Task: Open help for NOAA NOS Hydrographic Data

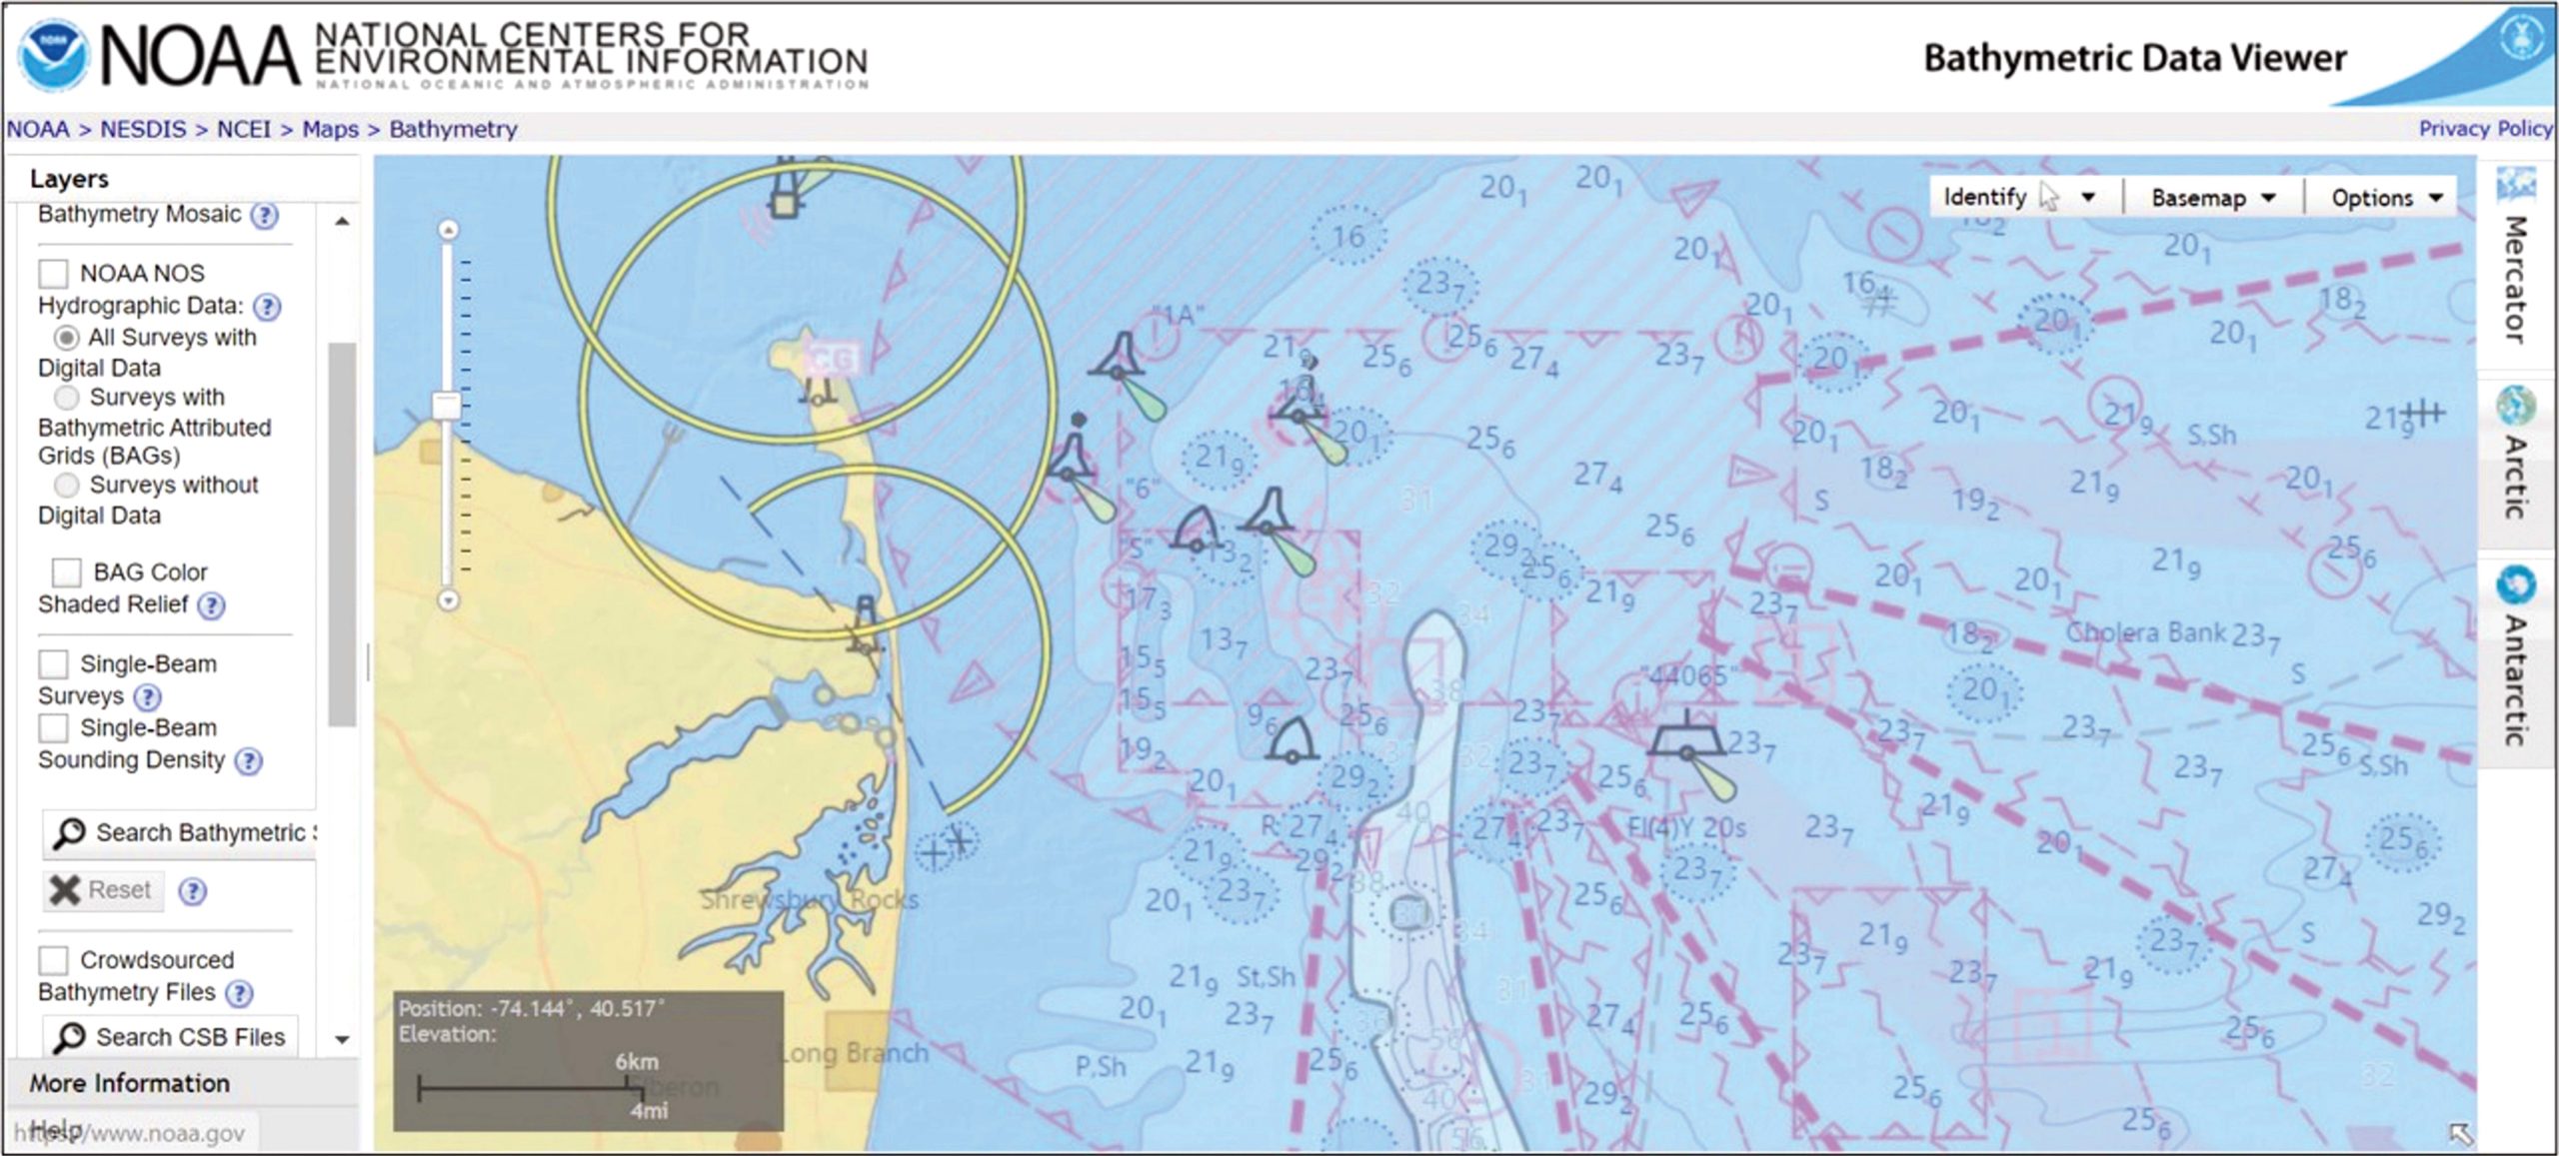Action: pyautogui.click(x=267, y=307)
